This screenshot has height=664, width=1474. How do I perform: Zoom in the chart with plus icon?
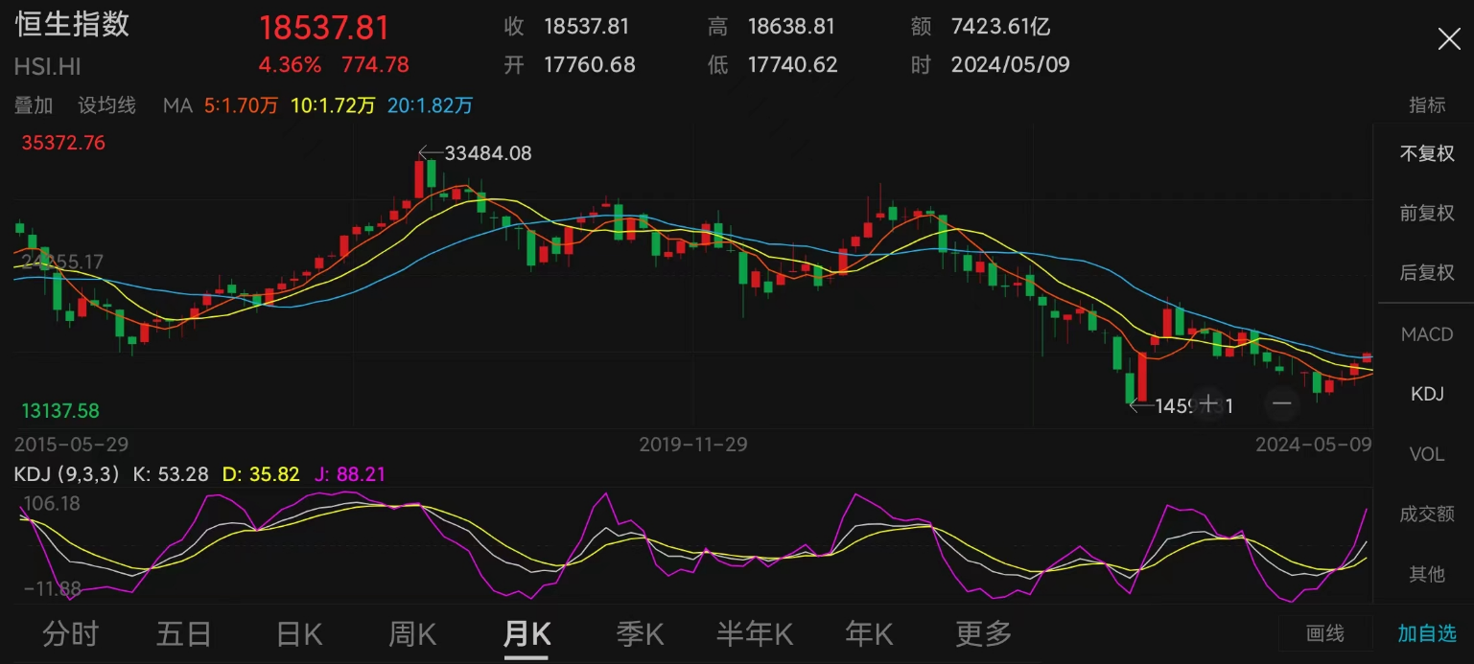(1209, 403)
